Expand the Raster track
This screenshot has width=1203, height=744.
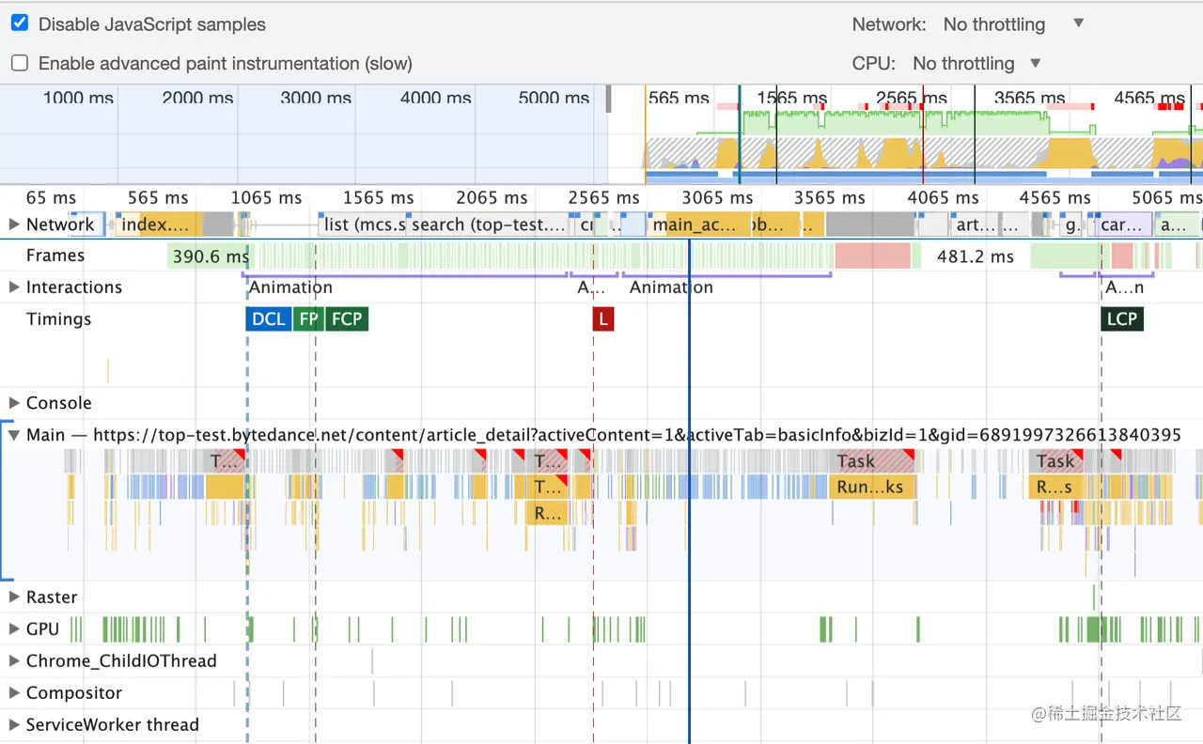[14, 597]
